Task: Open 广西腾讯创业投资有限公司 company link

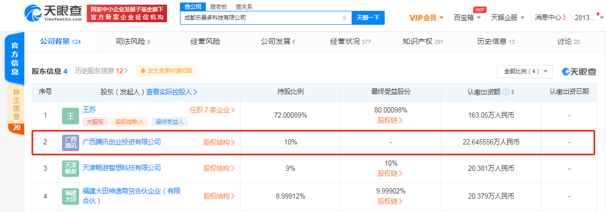Action: coord(122,142)
